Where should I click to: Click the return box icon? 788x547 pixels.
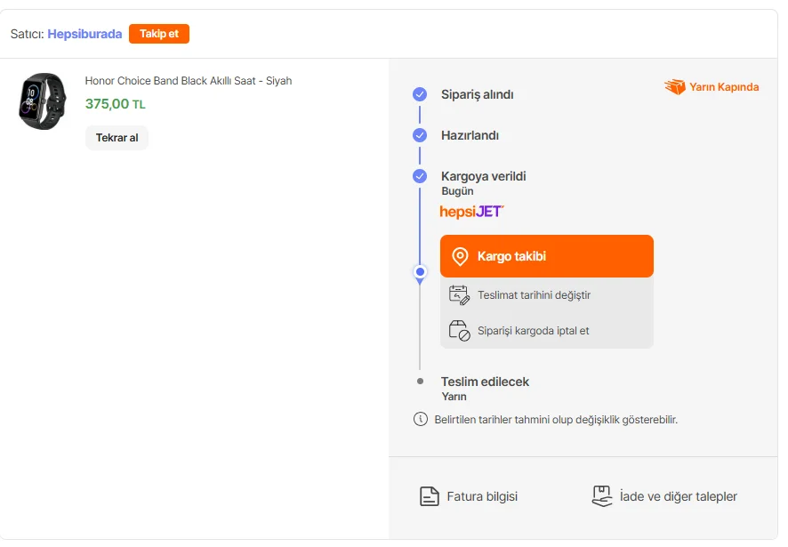tap(602, 496)
